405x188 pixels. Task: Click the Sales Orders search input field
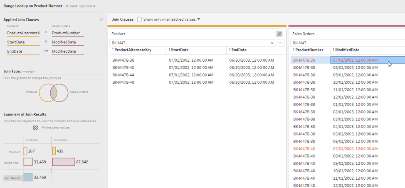coord(347,43)
